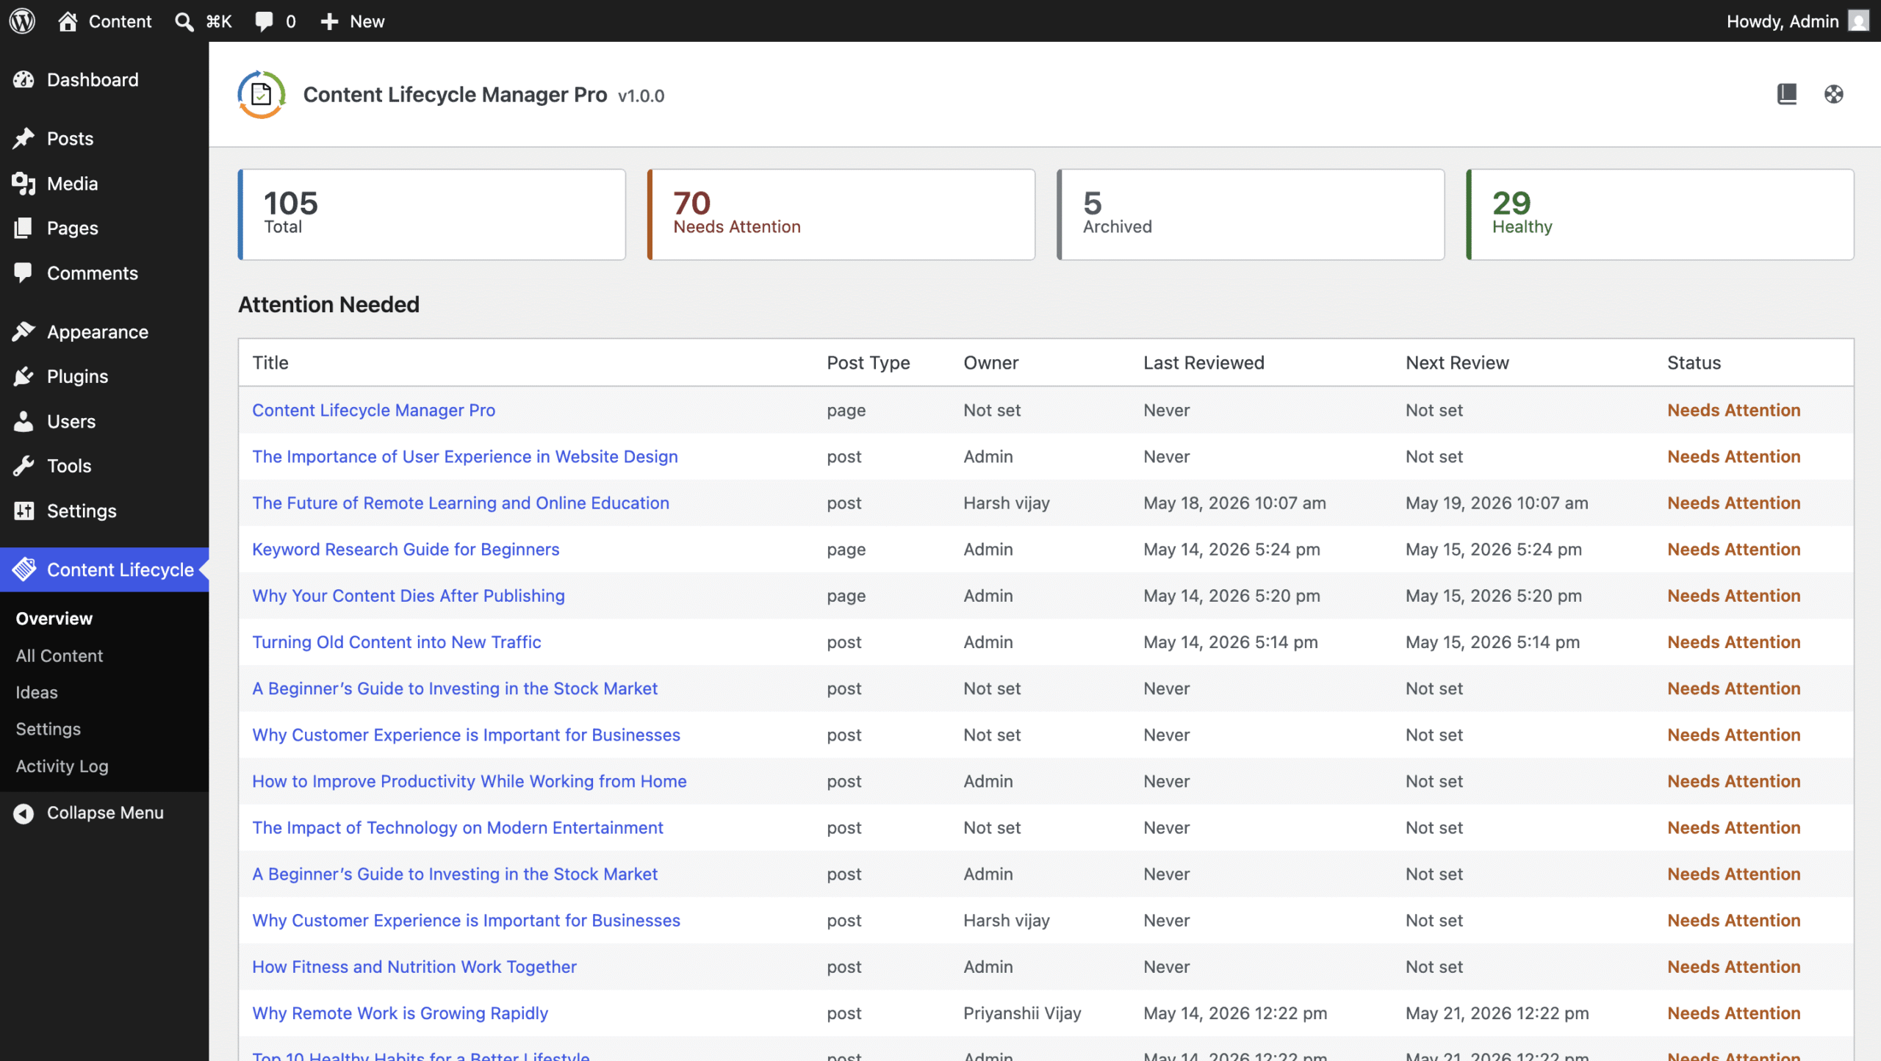Click the Status column header
The image size is (1881, 1061).
pyautogui.click(x=1694, y=362)
